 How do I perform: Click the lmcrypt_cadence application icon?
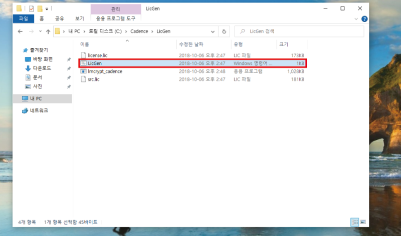(83, 71)
